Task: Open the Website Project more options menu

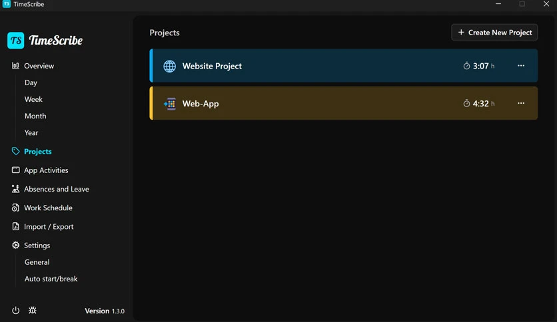Action: click(x=521, y=66)
